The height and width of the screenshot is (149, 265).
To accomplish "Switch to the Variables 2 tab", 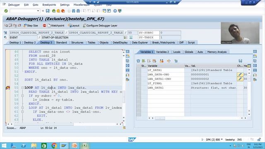I will click(162, 52).
